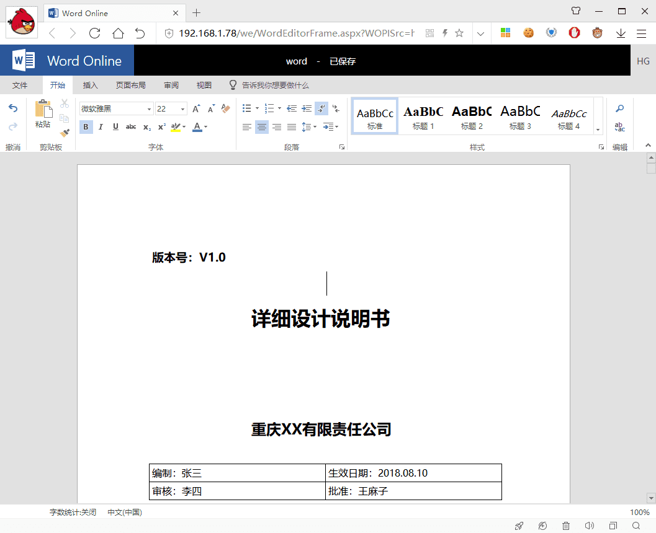The width and height of the screenshot is (656, 533).
Task: Apply subscript formatting
Action: click(146, 127)
